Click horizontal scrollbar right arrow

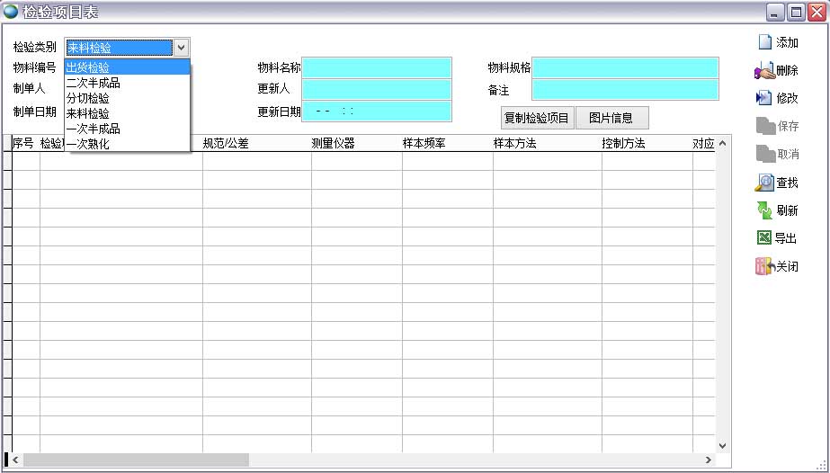709,460
